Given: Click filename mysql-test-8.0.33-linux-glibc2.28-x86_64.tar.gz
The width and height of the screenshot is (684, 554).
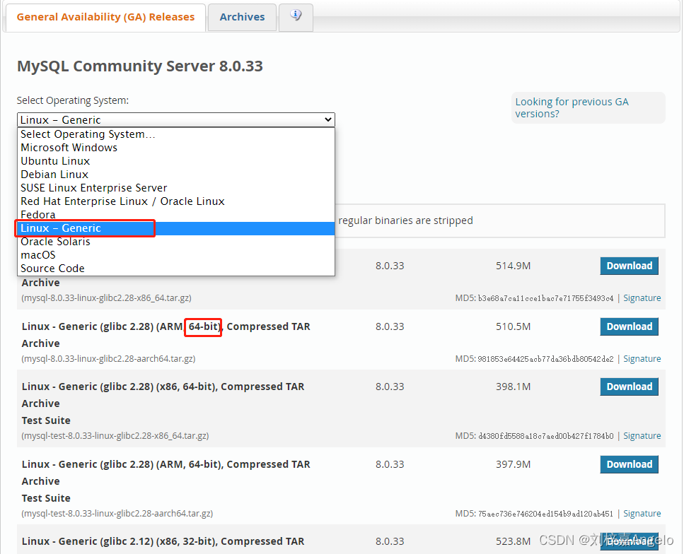Looking at the screenshot, I should click(115, 436).
